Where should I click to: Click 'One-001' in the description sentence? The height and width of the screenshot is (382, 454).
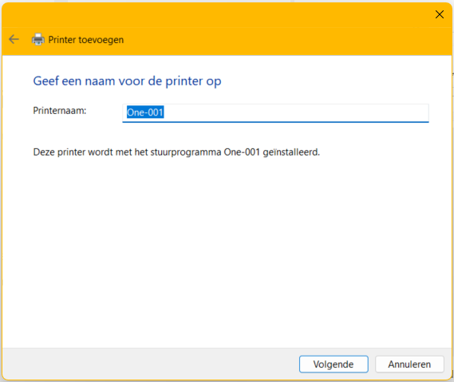click(242, 152)
